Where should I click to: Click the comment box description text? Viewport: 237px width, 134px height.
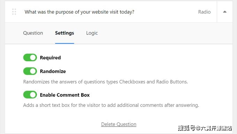point(111,105)
